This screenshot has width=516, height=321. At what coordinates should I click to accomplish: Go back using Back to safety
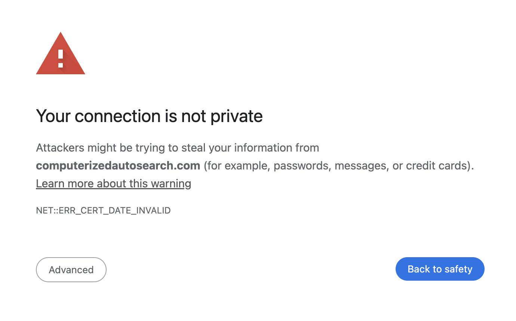(440, 269)
